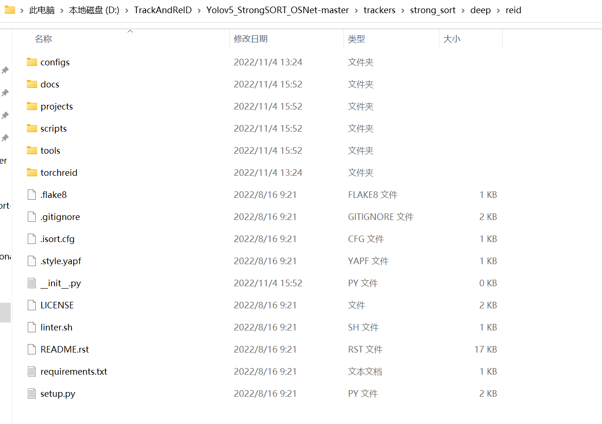Click the deep breadcrumb segment

tap(481, 10)
